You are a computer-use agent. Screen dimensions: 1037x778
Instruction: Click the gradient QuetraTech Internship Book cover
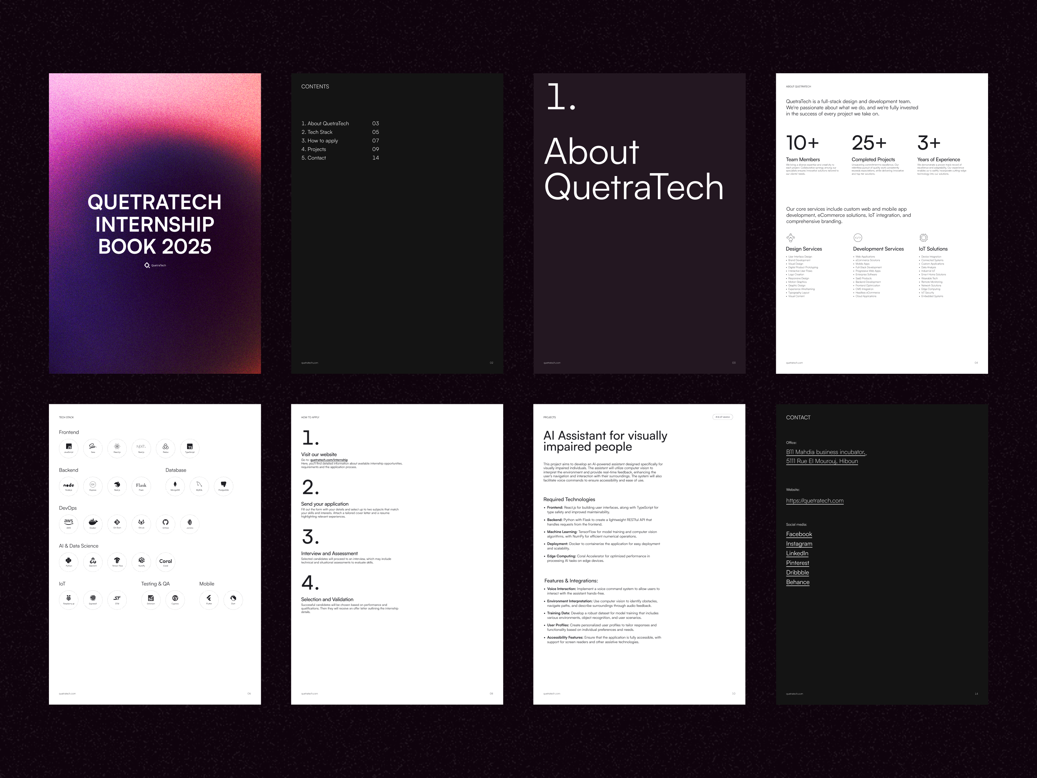(x=155, y=223)
